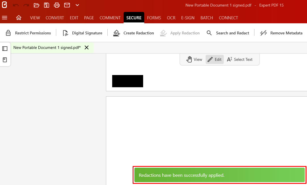Go to the Home screen icon
This screenshot has width=307, height=185.
[x=18, y=18]
